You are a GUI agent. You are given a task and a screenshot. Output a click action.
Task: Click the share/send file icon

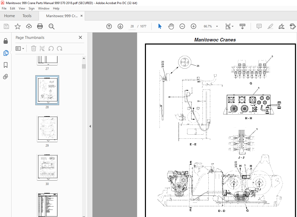pyautogui.click(x=293, y=26)
